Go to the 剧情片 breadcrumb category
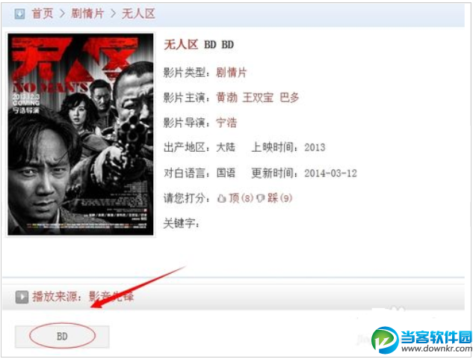Image resolution: width=473 pixels, height=359 pixels. click(x=87, y=13)
